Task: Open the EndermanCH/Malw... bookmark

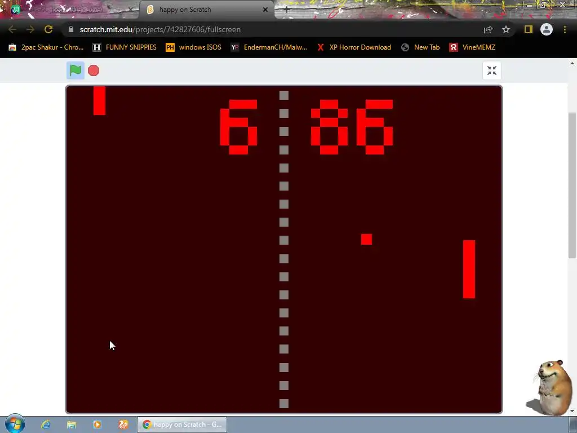Action: (x=269, y=47)
